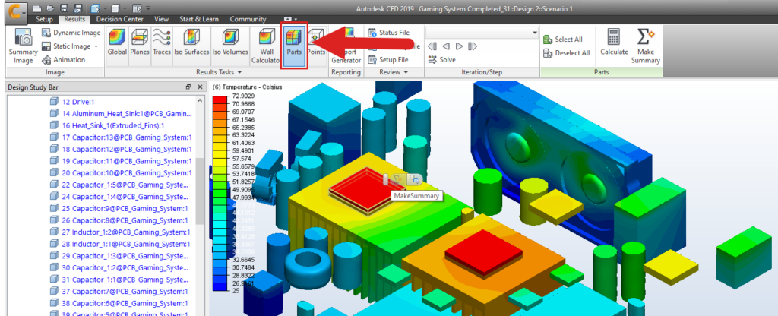Open the Start & Learn tab

198,19
